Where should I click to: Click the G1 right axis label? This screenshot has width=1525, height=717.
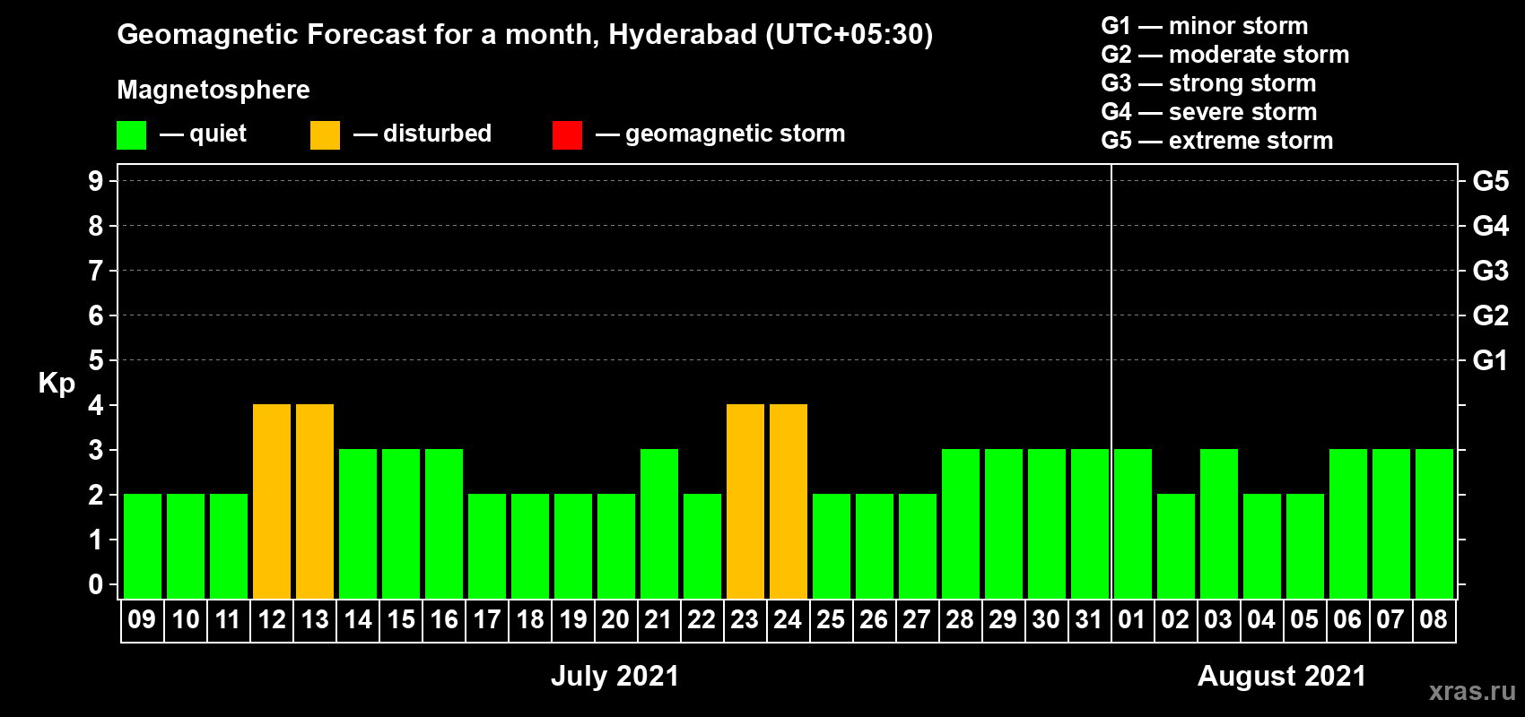coord(1490,360)
